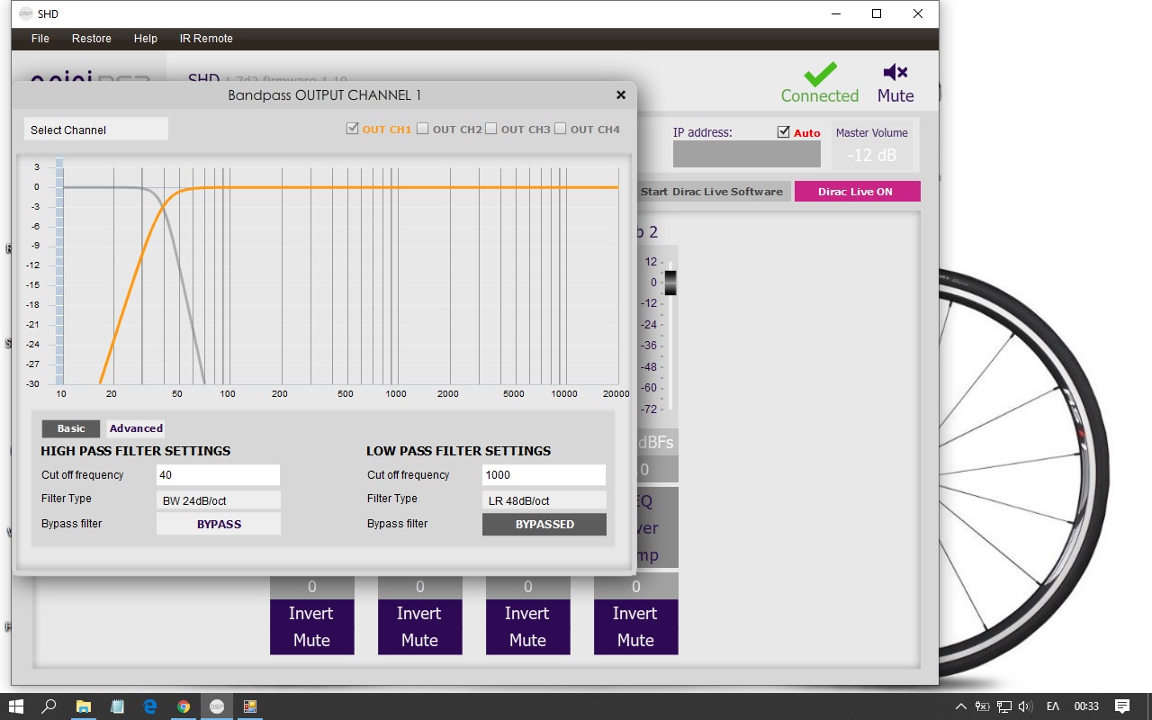Click the output level fader handle

coord(670,282)
